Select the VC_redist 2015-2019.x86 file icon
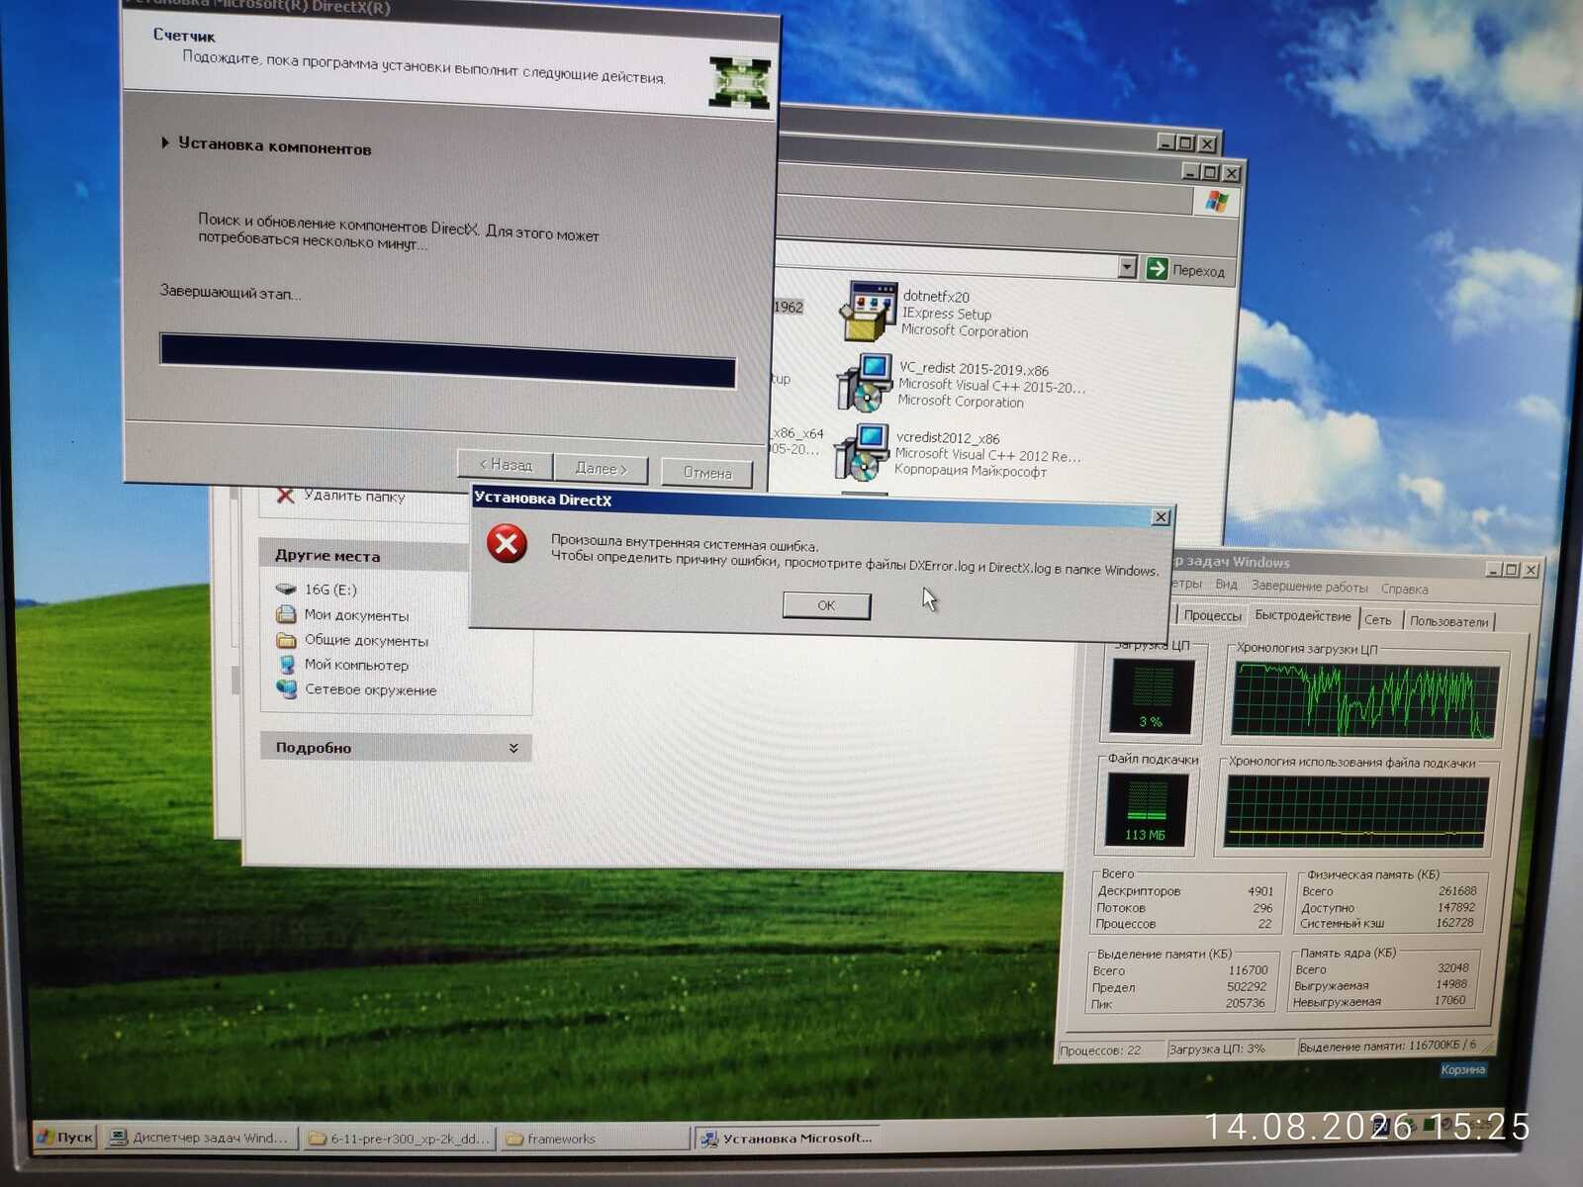The height and width of the screenshot is (1187, 1583). 864,383
